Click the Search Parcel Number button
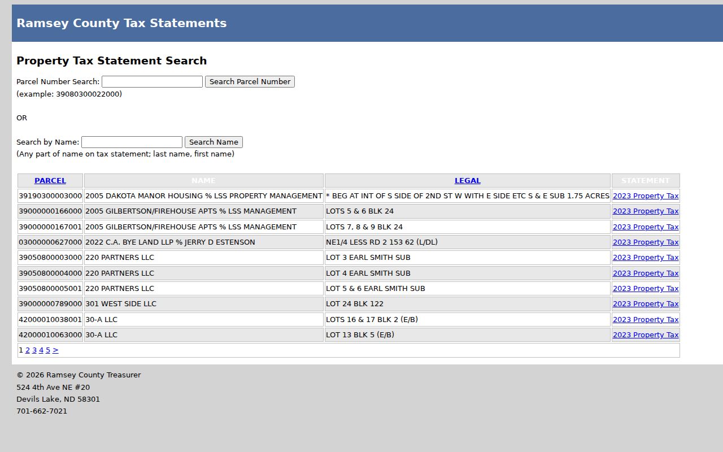 250,81
